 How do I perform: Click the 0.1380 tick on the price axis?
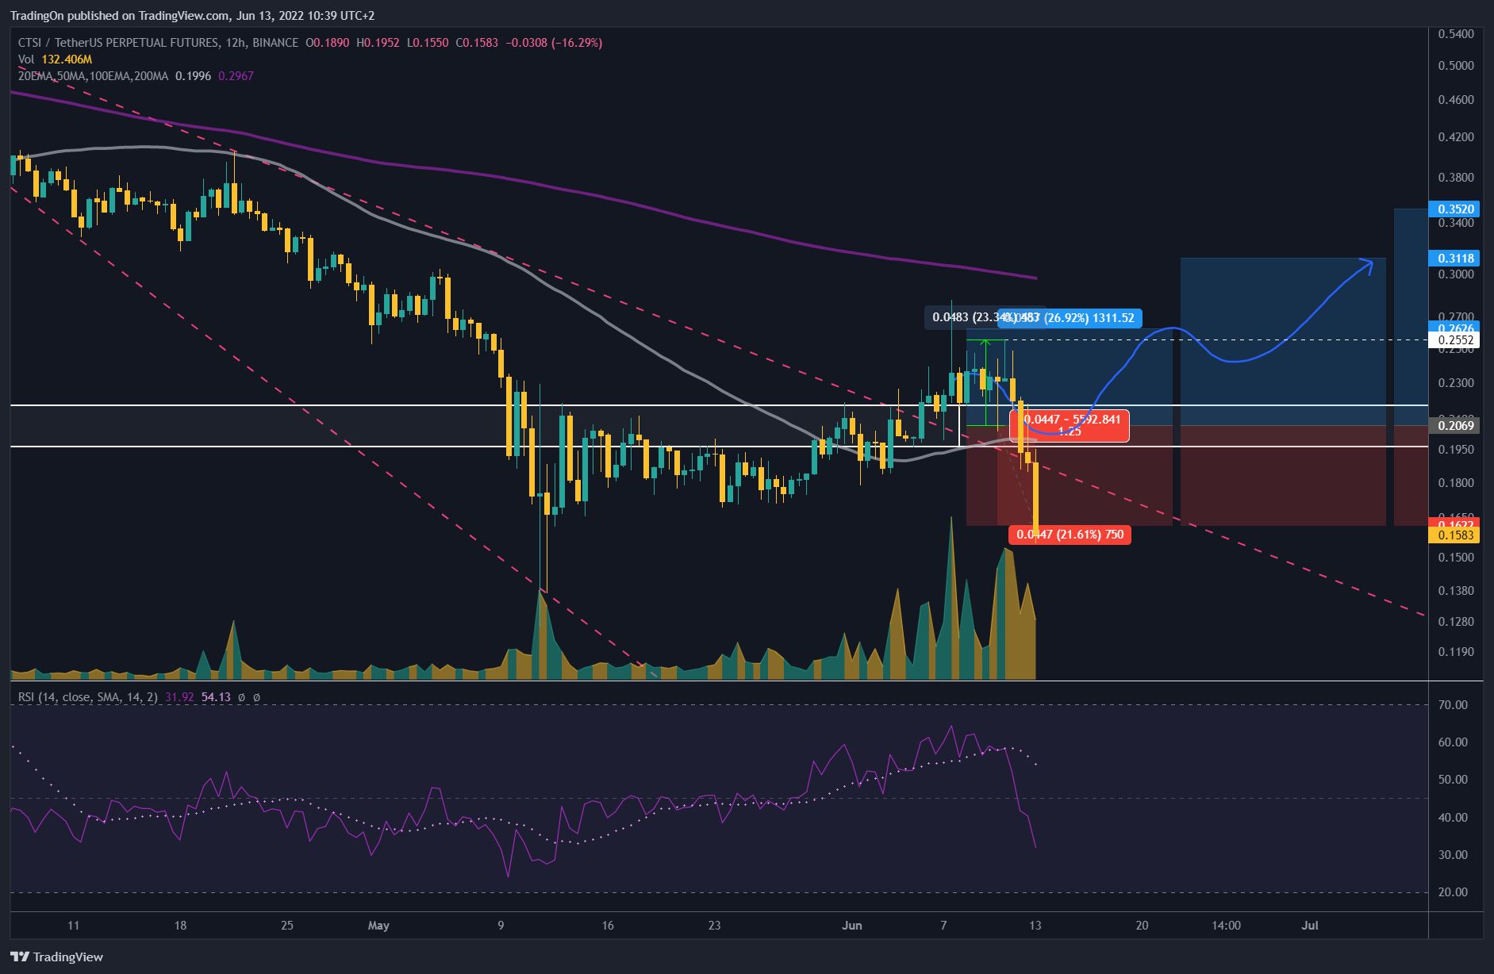pyautogui.click(x=1456, y=591)
